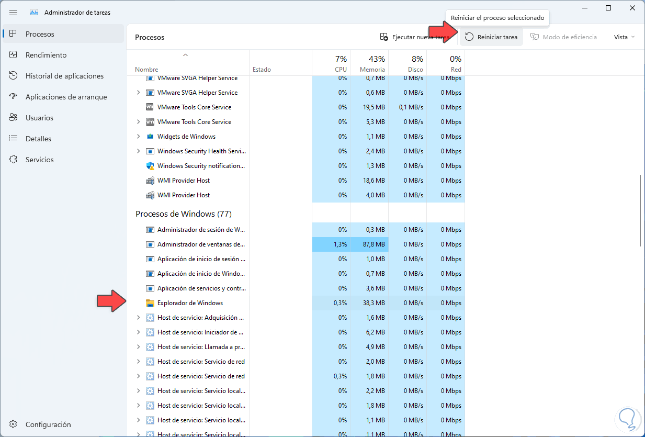
Task: Sort processes by the Nombre column
Action: 188,63
